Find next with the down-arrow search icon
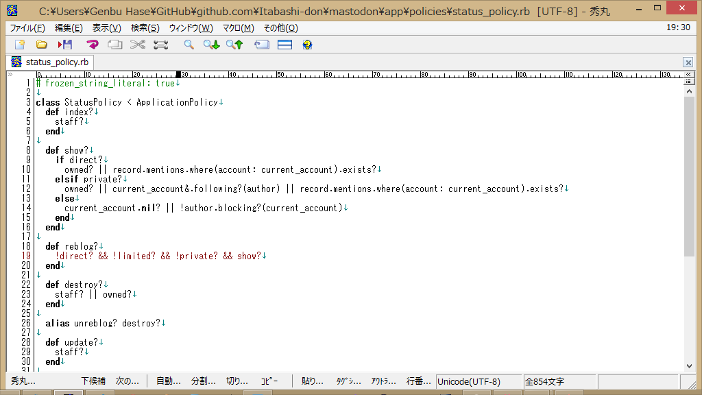This screenshot has height=395, width=702. 211,45
